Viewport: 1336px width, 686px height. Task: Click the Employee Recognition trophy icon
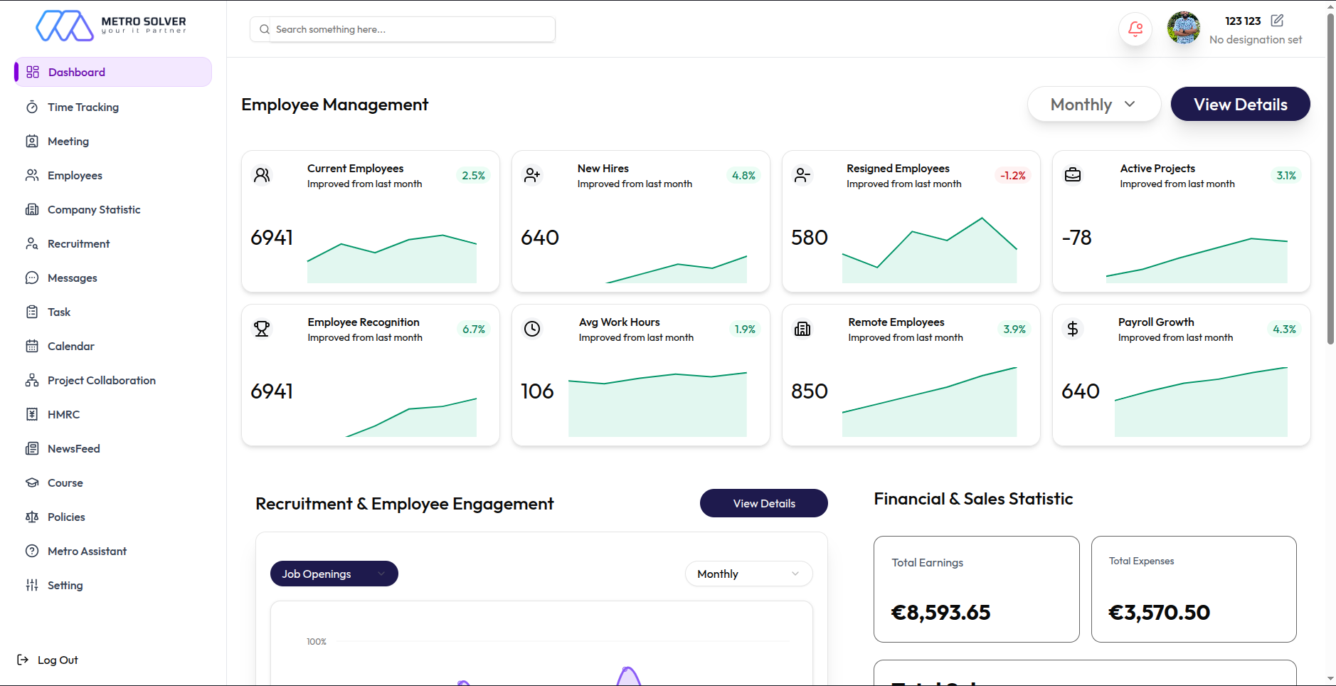pos(262,329)
